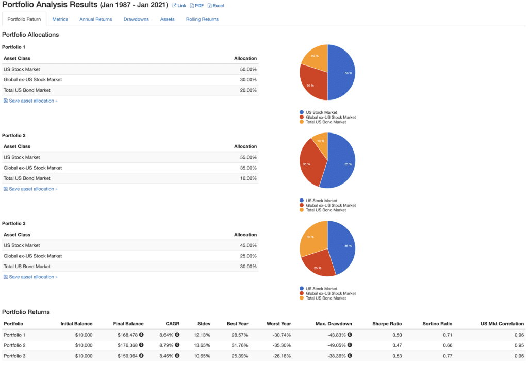The width and height of the screenshot is (528, 365).
Task: Go to the Drawdowns tab
Action: pos(136,19)
